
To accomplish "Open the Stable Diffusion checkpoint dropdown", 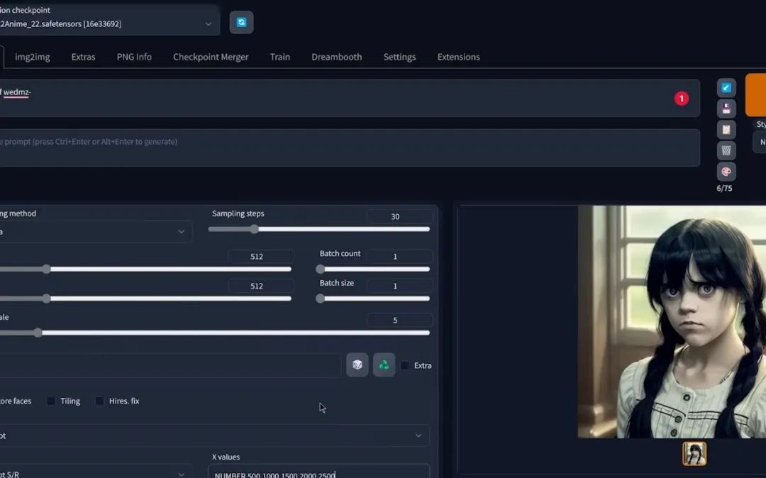I will (106, 23).
